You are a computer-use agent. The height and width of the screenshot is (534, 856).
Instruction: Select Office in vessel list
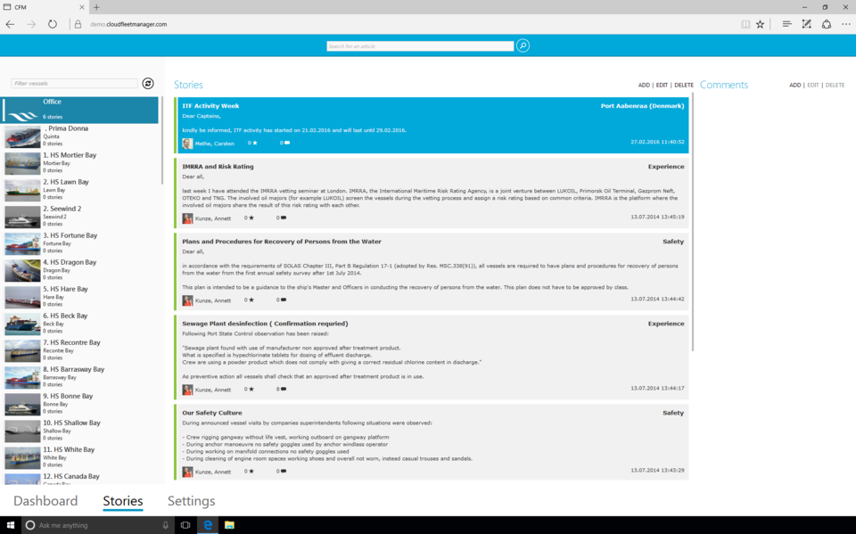(80, 109)
